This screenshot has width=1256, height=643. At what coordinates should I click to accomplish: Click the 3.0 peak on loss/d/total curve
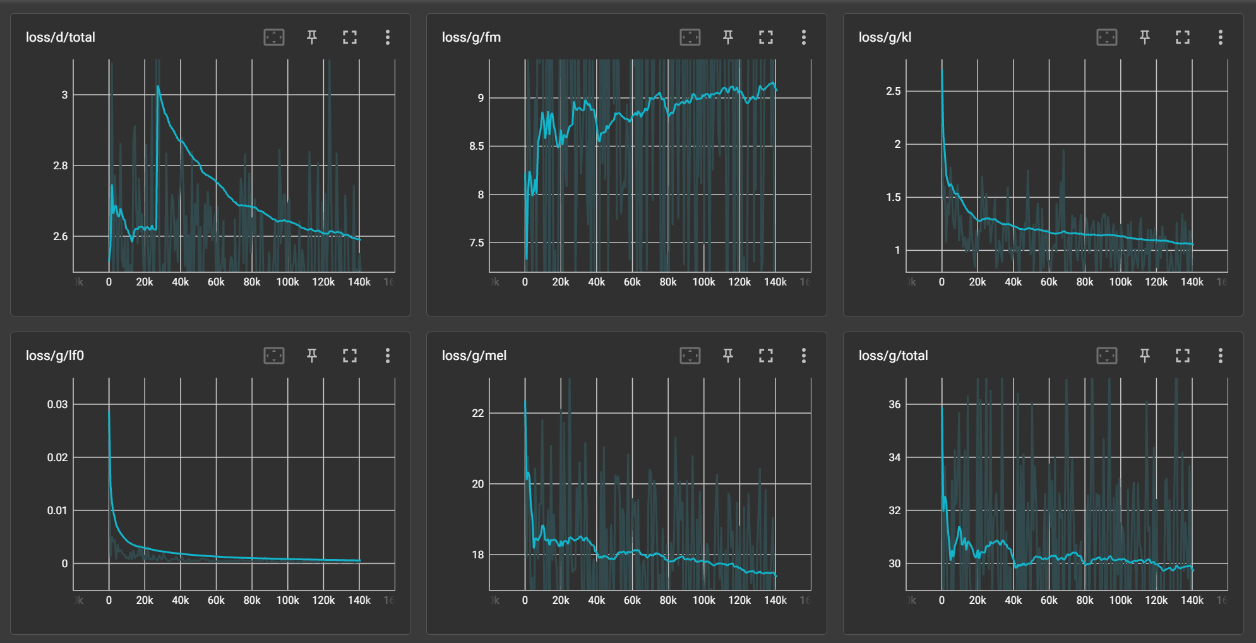[158, 87]
